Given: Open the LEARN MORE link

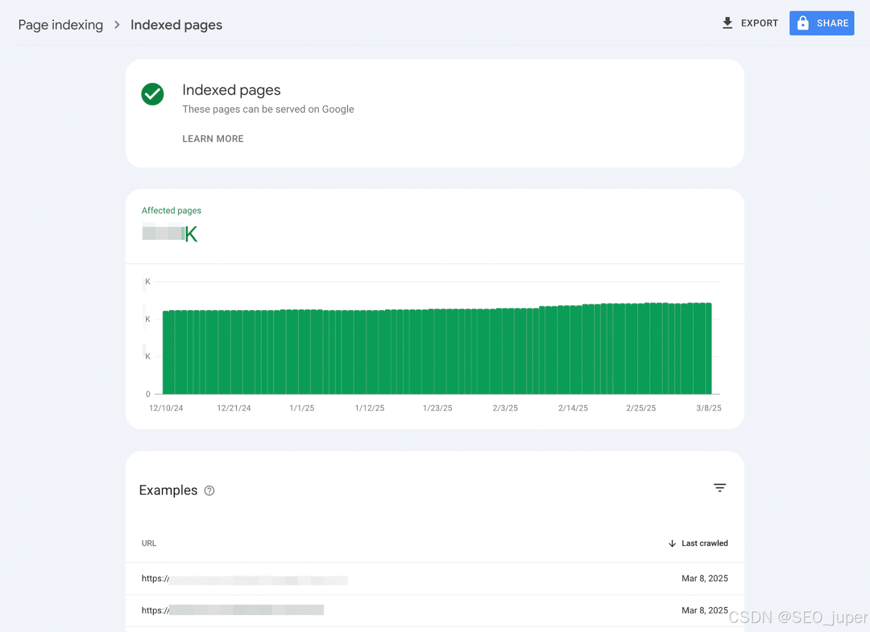Looking at the screenshot, I should coord(213,139).
